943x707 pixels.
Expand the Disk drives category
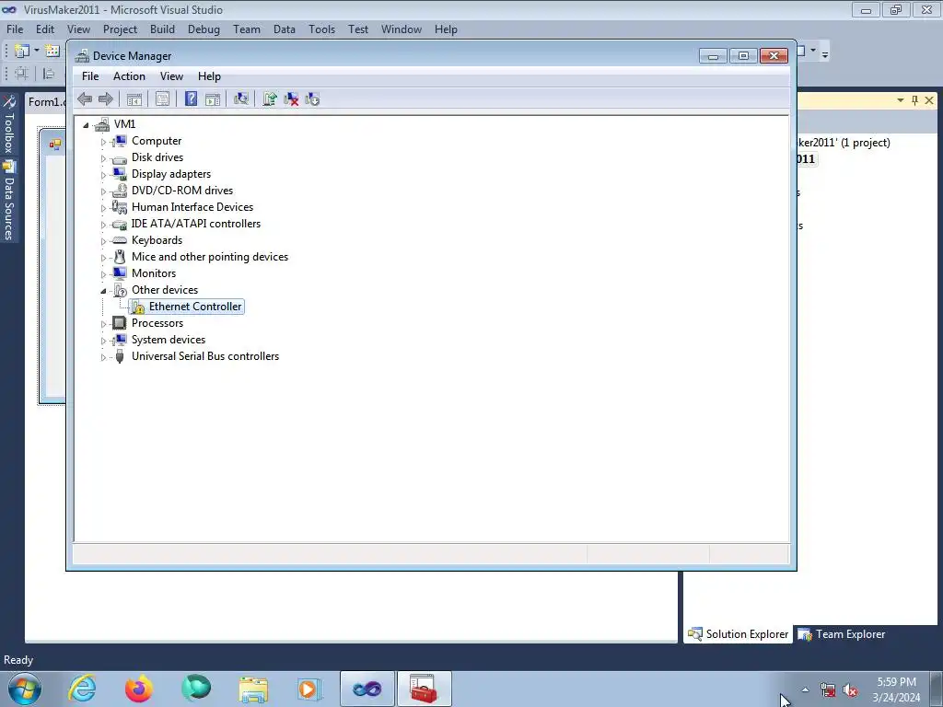coord(103,158)
